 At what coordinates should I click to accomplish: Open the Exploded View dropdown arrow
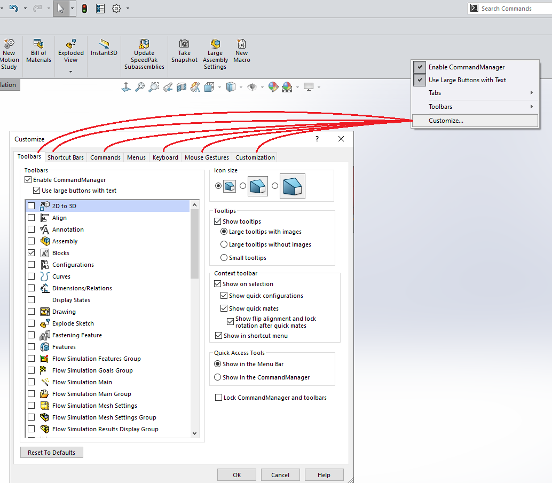pos(70,72)
